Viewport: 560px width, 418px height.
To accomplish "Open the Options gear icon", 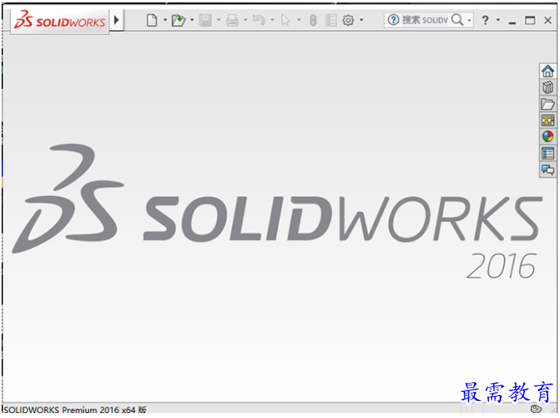I will coord(348,20).
